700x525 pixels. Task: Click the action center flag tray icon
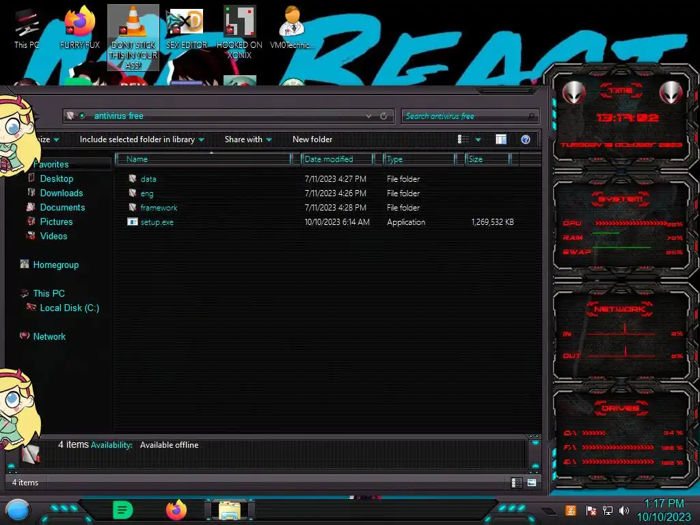591,510
